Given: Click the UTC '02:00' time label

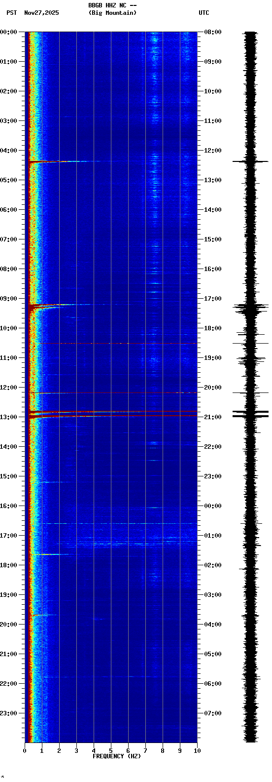Looking at the screenshot, I should (x=213, y=565).
